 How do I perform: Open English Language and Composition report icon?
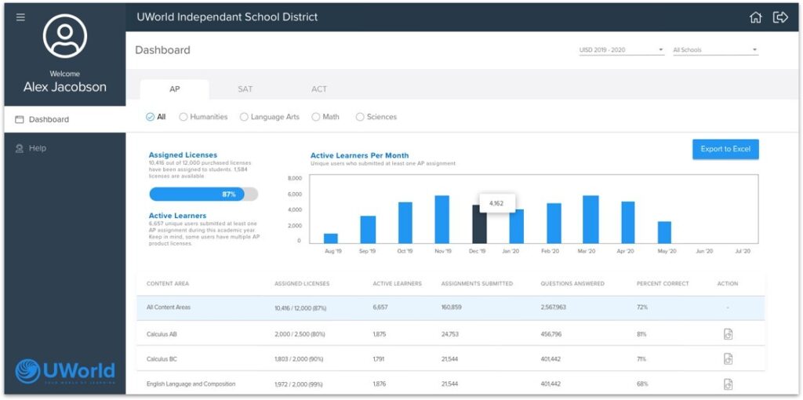[728, 384]
